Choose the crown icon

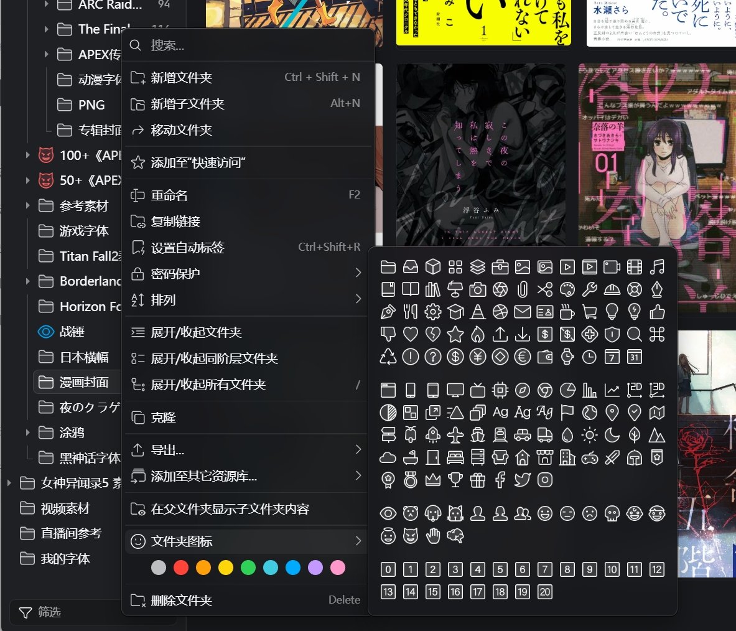tap(433, 480)
